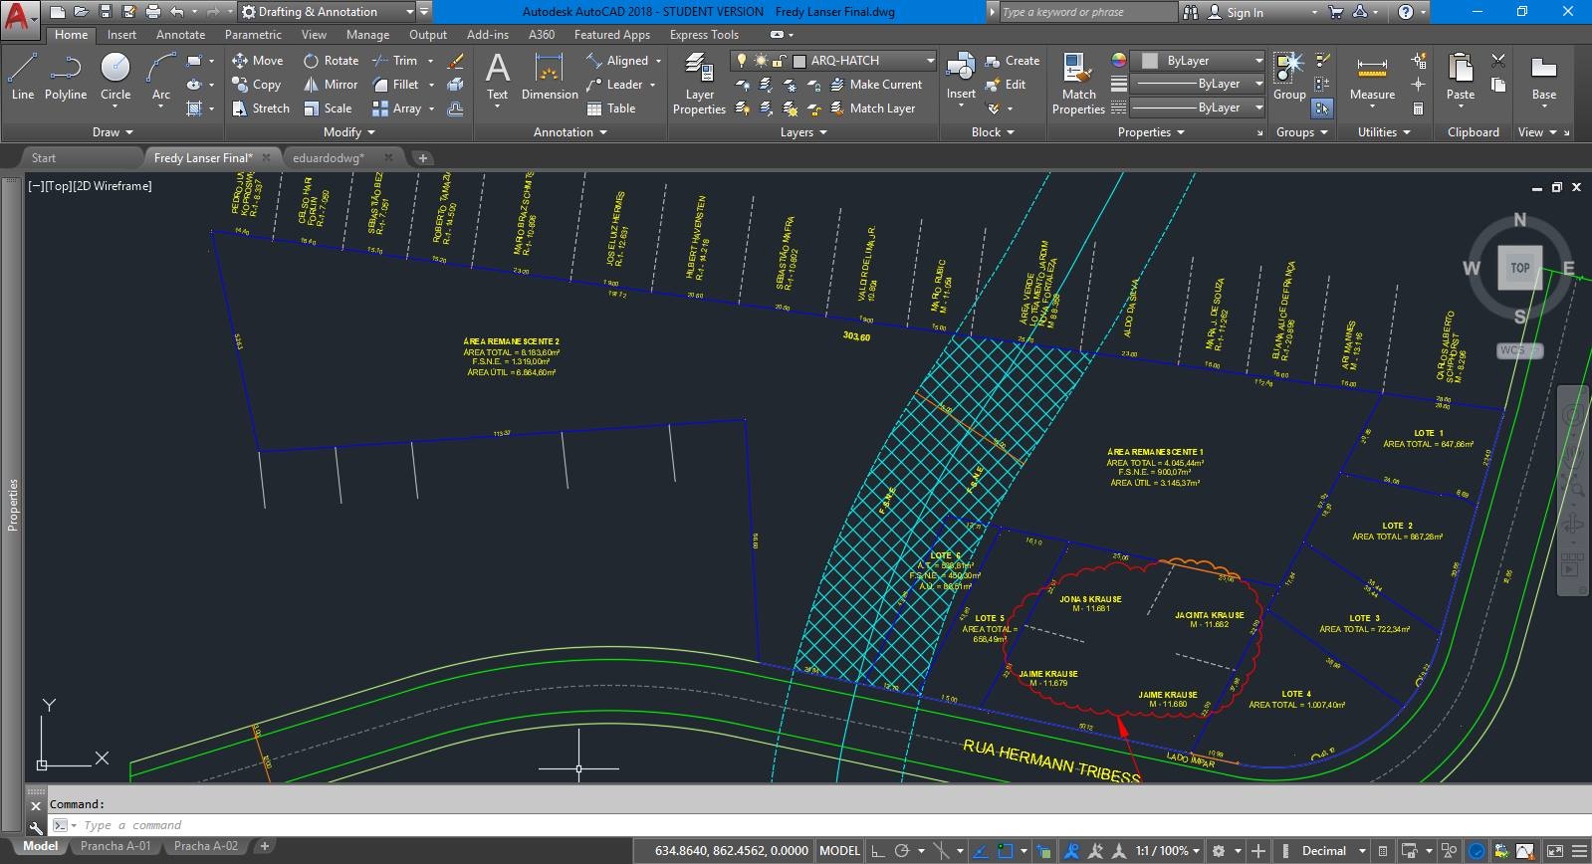1592x864 pixels.
Task: Toggle group selection on/off button
Action: (x=1322, y=108)
